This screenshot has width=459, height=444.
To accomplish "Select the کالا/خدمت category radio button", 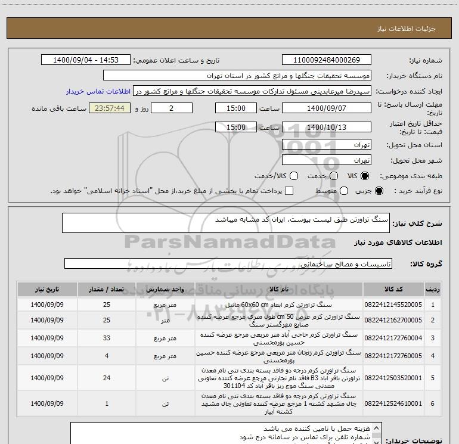I will [294, 176].
